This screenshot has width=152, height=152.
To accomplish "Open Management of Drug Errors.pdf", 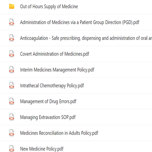I will click(48, 101).
